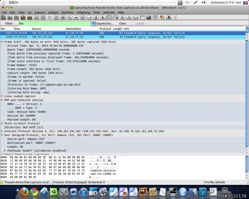Restart the running live capture icon
Viewport: 249px width, 199px height.
[30, 17]
